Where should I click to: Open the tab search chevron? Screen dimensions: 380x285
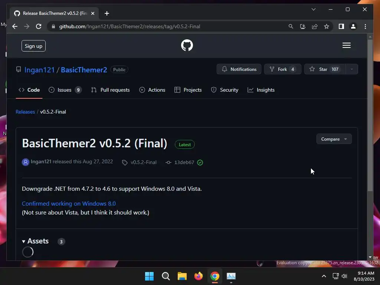click(313, 9)
